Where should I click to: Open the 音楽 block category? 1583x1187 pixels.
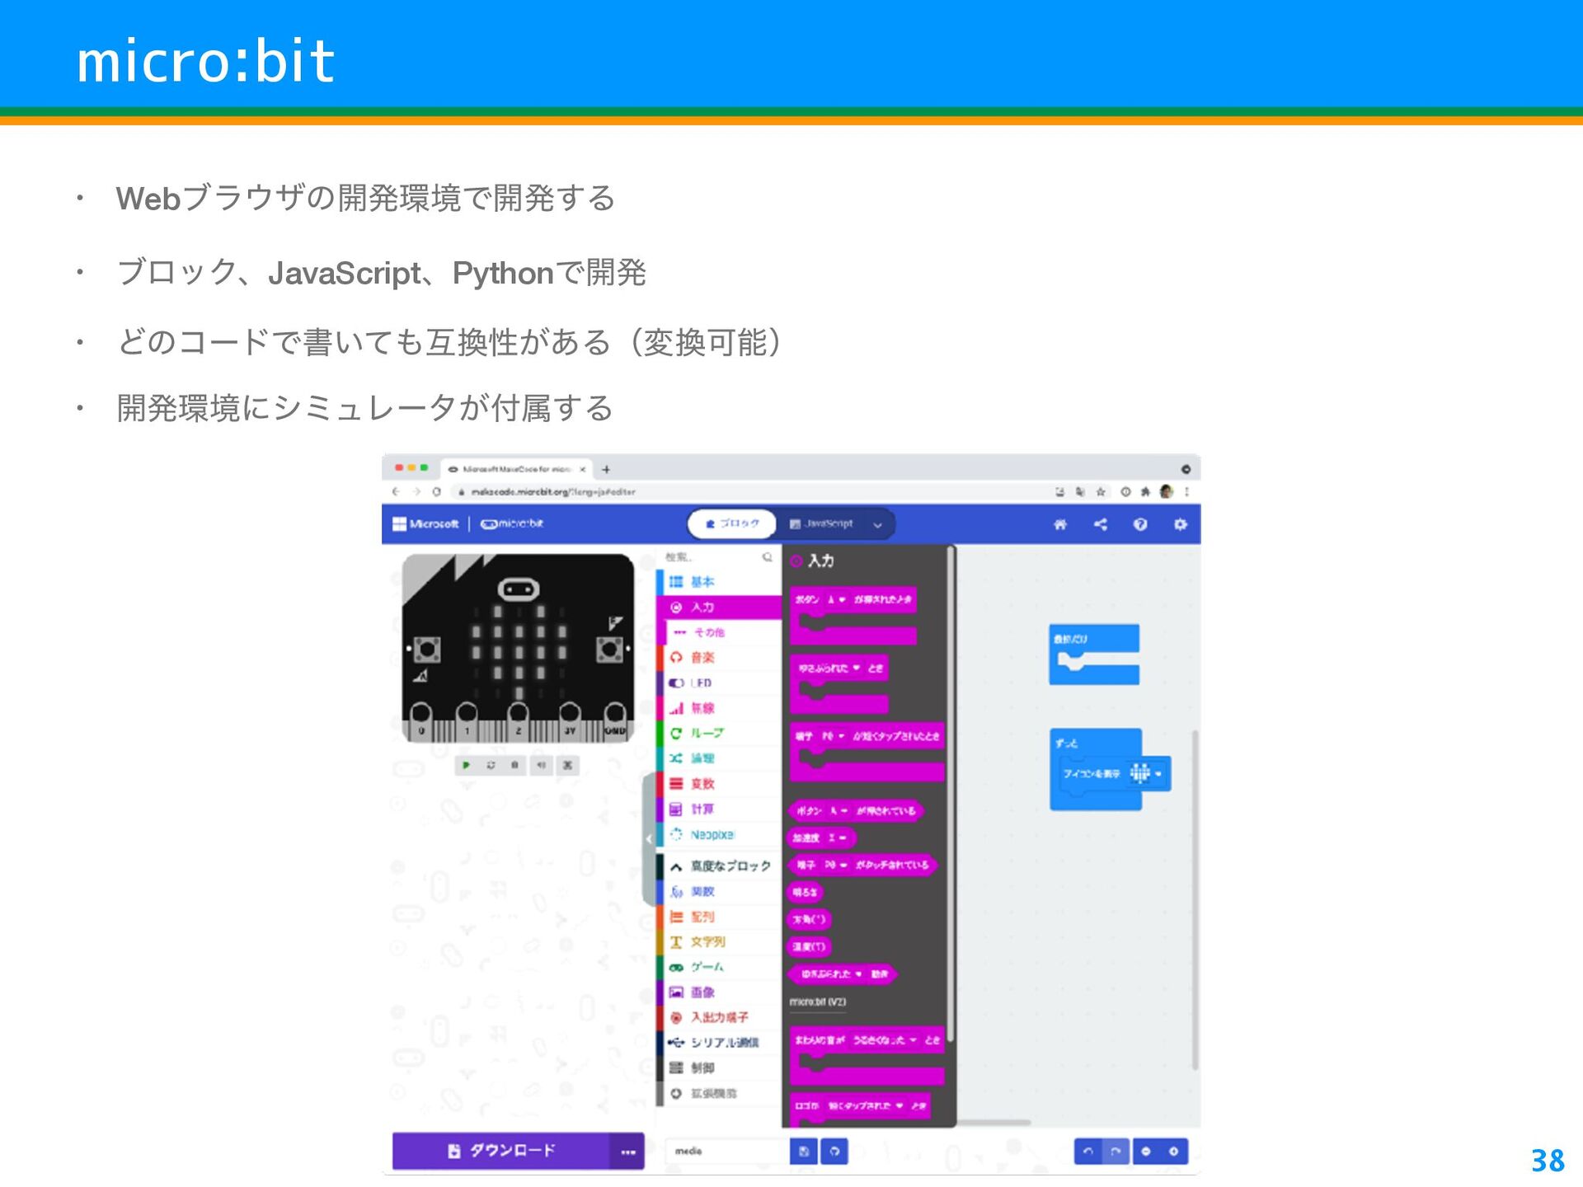click(x=720, y=658)
